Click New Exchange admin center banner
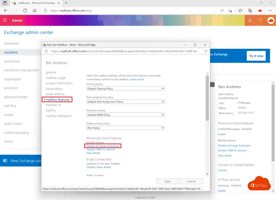 coord(21,161)
